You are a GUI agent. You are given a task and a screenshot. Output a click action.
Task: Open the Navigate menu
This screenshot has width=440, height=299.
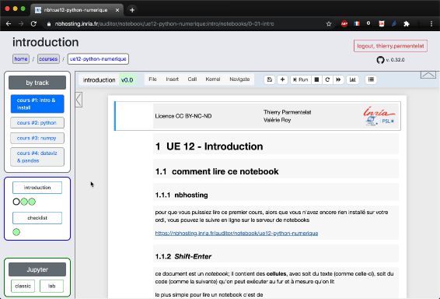239,79
